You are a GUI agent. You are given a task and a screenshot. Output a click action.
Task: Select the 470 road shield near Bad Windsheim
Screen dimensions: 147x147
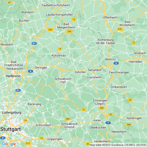click(x=120, y=29)
